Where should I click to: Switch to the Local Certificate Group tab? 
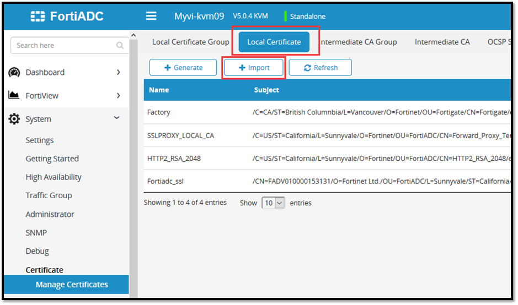click(191, 42)
